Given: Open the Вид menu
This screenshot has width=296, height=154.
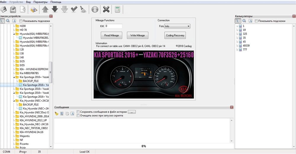Looking at the screenshot, I should click(x=28, y=2).
